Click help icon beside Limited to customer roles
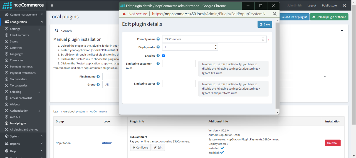Screen dimensions: 356x158 (x=158, y=64)
